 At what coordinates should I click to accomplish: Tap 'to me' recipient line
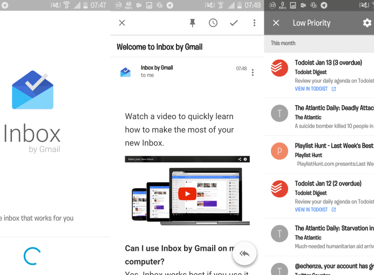point(147,75)
